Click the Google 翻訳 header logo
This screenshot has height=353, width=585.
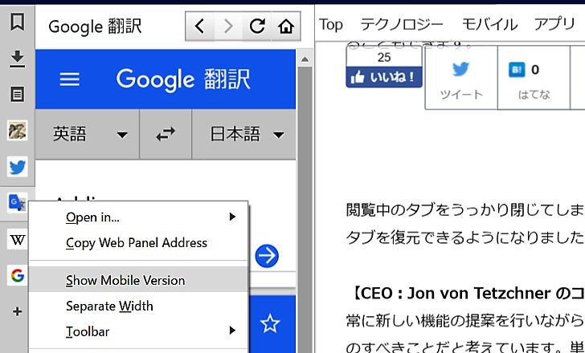click(183, 79)
